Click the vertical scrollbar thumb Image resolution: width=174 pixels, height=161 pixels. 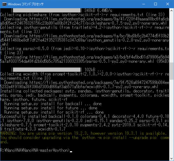(171, 71)
